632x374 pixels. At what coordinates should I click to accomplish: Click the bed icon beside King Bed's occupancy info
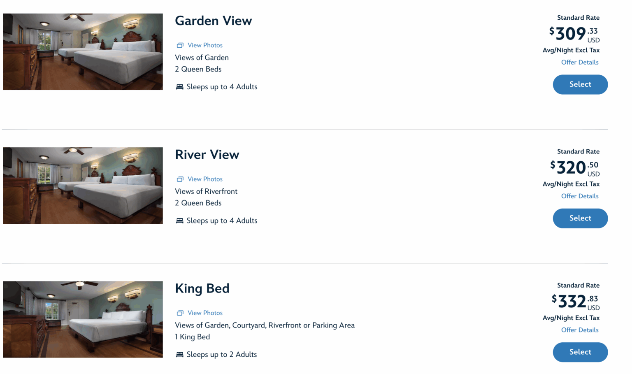179,354
